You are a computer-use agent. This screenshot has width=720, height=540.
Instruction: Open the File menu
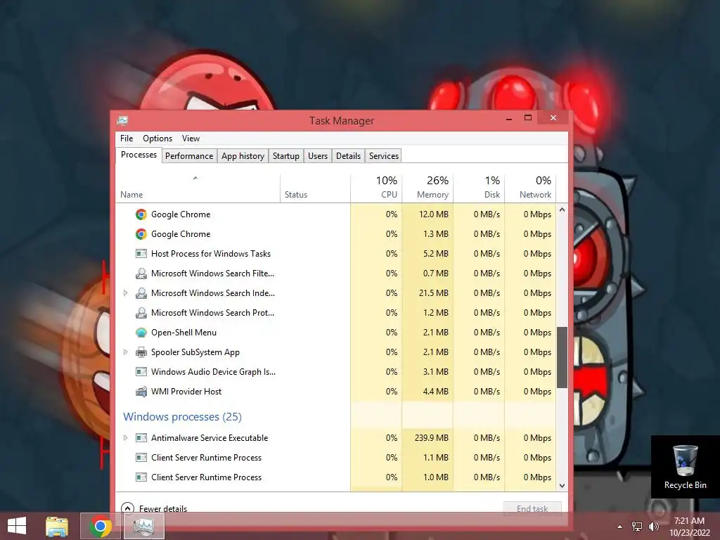127,139
